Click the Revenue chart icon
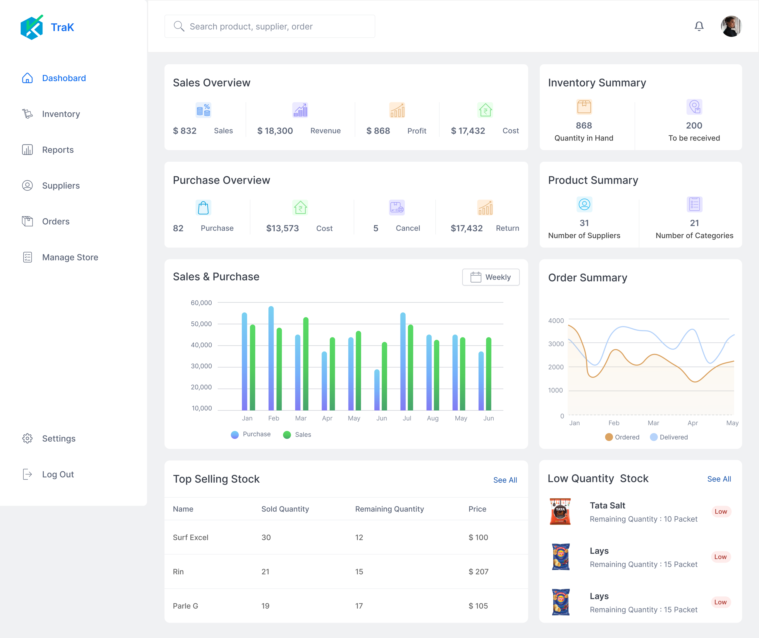 [300, 110]
